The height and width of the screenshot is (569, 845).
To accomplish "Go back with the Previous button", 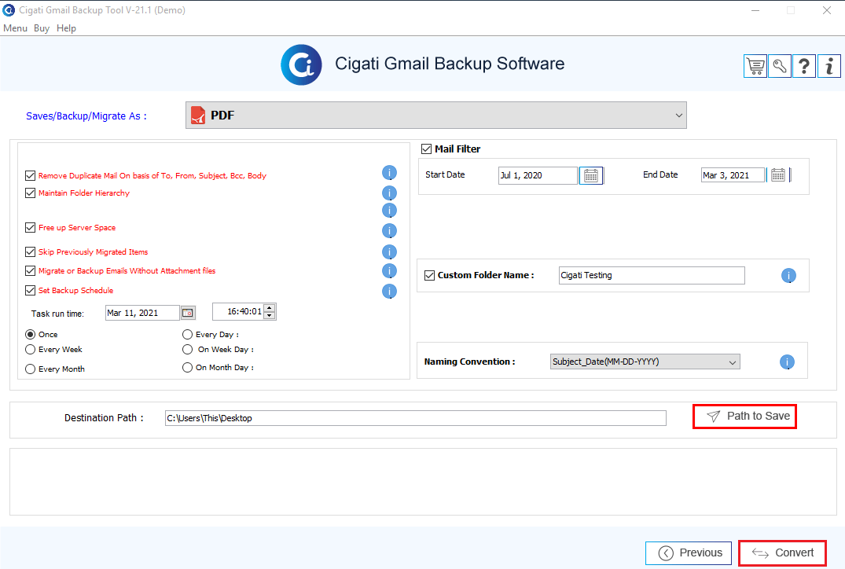I will pyautogui.click(x=688, y=552).
